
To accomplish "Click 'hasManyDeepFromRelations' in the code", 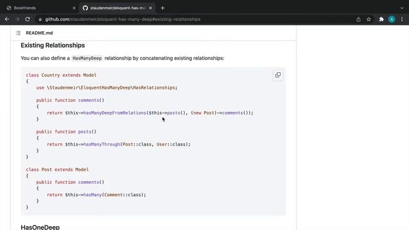I will (x=114, y=113).
